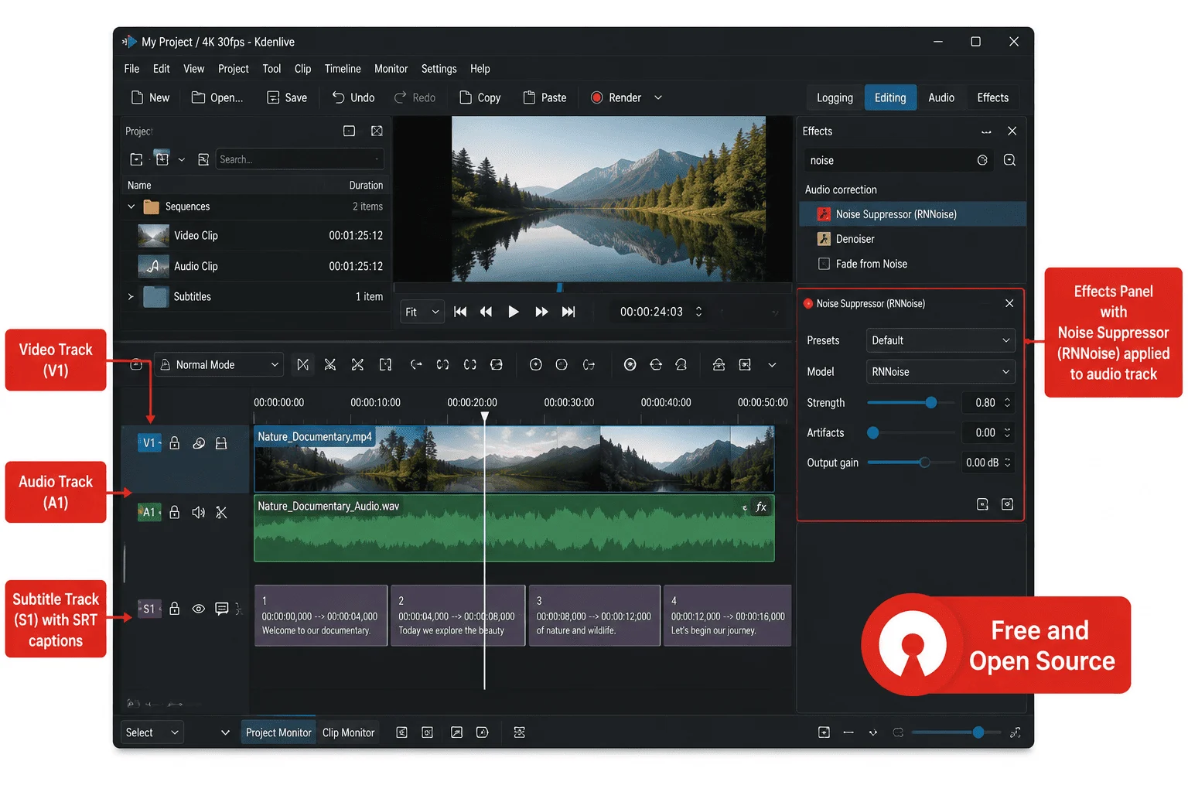Mute the A1 audio track
Viewport: 1188px width, 792px height.
click(x=199, y=512)
